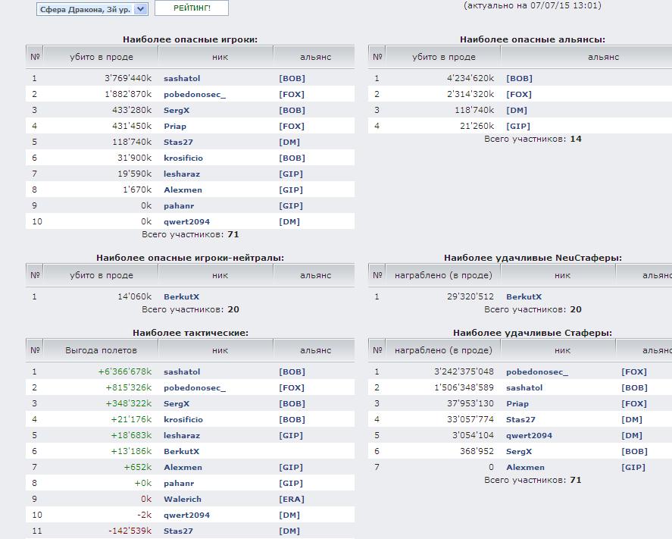
Task: Click [DM] in the most dangerous alliances table
Action: 517,111
